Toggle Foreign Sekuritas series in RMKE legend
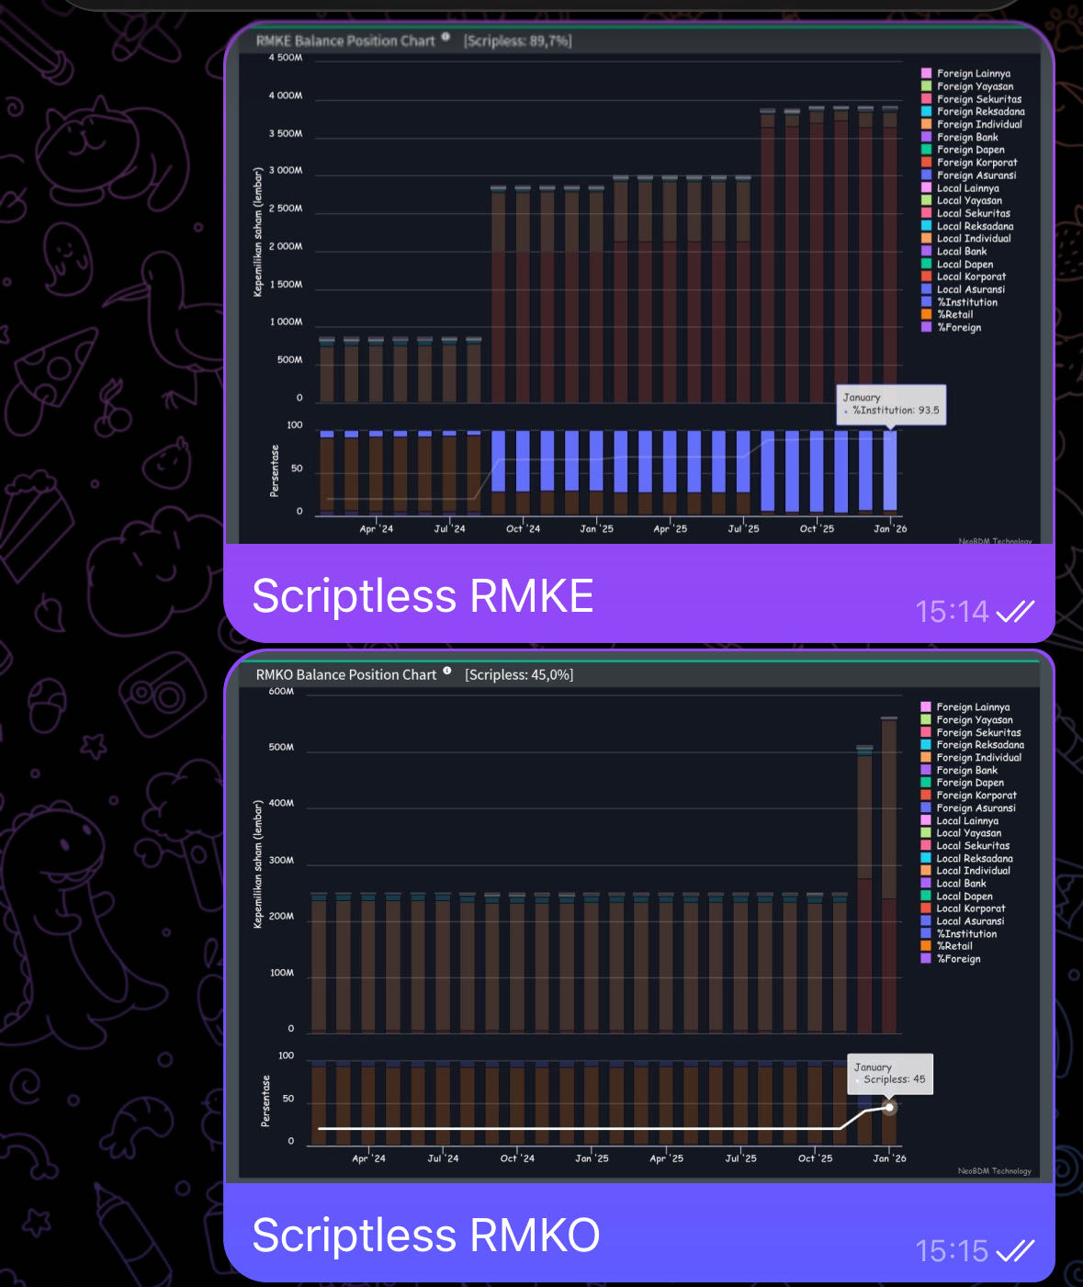This screenshot has width=1083, height=1287. click(x=971, y=99)
